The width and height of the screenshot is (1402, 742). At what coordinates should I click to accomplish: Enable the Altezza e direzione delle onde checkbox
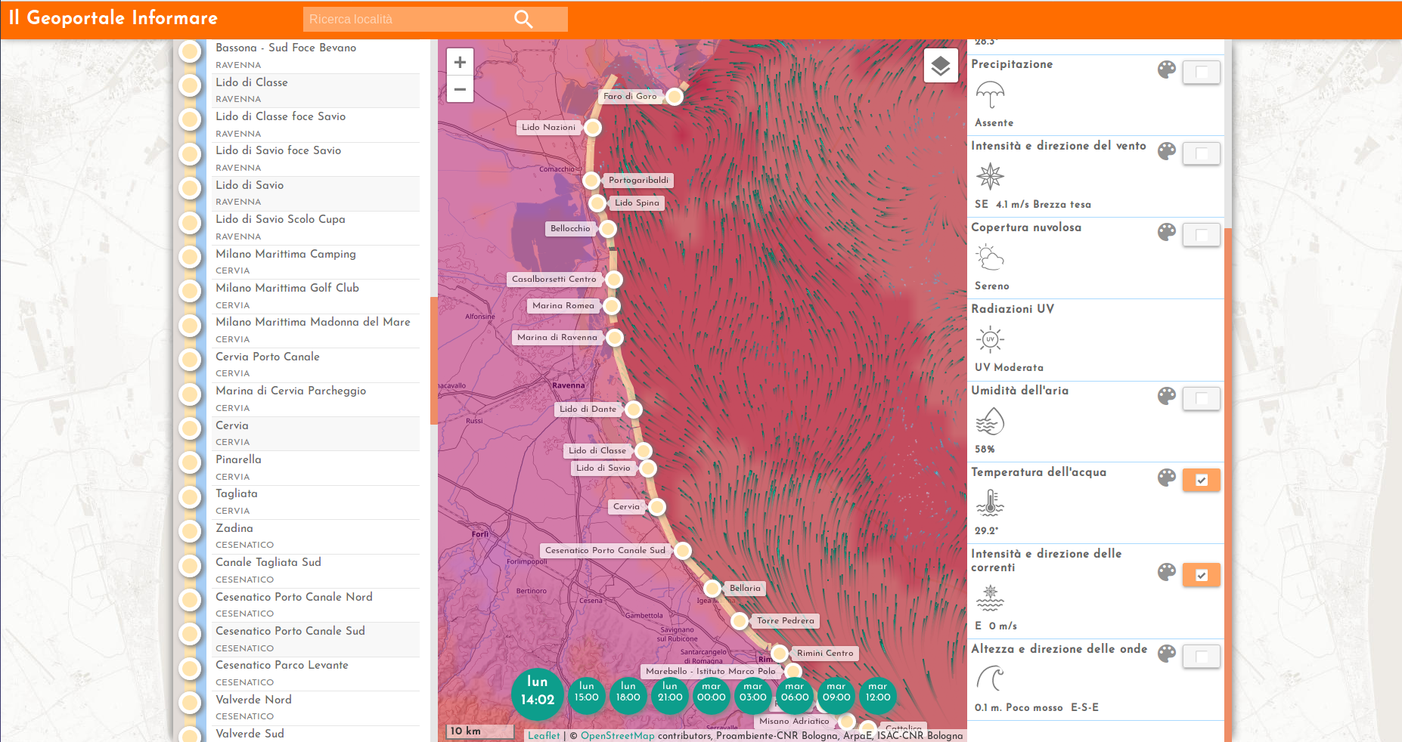(x=1201, y=657)
